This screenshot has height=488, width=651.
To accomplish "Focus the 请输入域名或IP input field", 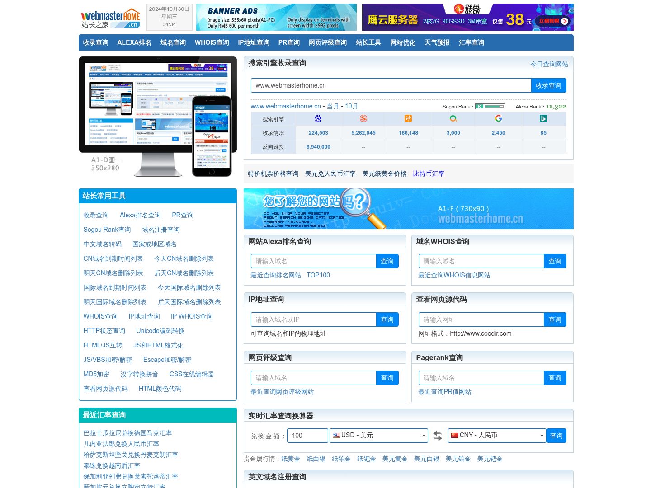I will click(x=314, y=319).
